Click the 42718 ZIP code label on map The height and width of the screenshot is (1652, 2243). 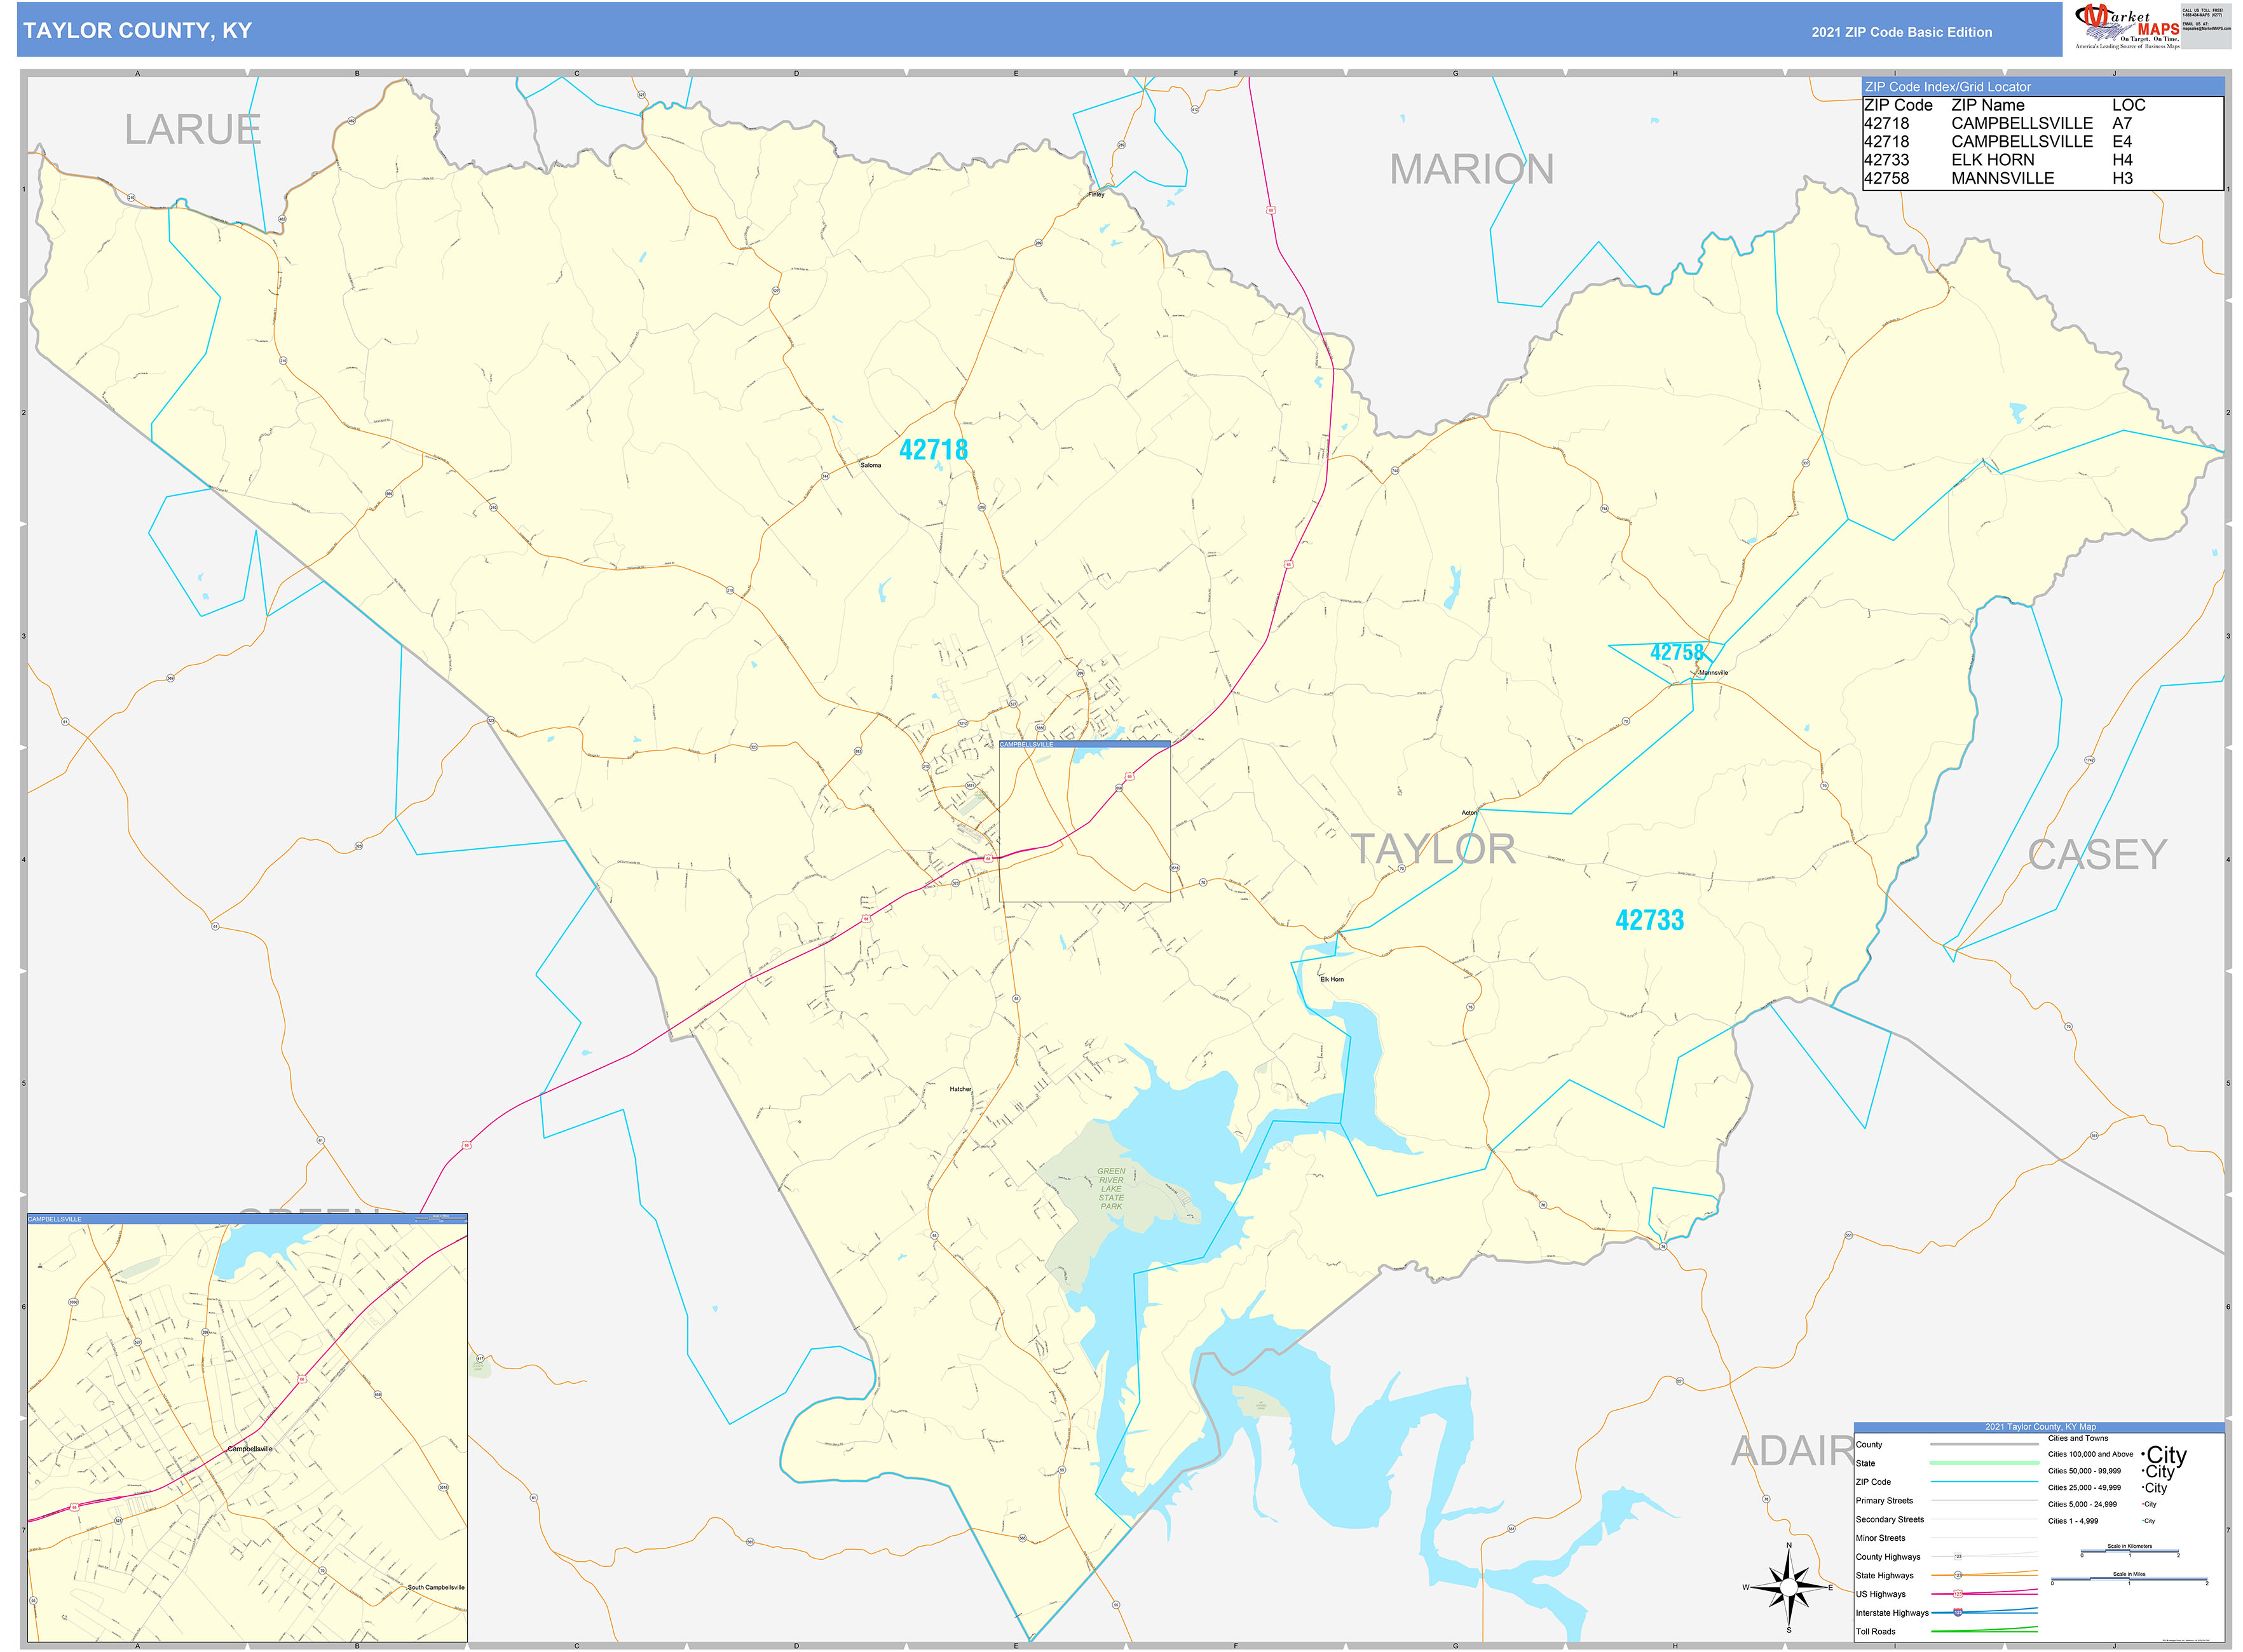click(932, 450)
